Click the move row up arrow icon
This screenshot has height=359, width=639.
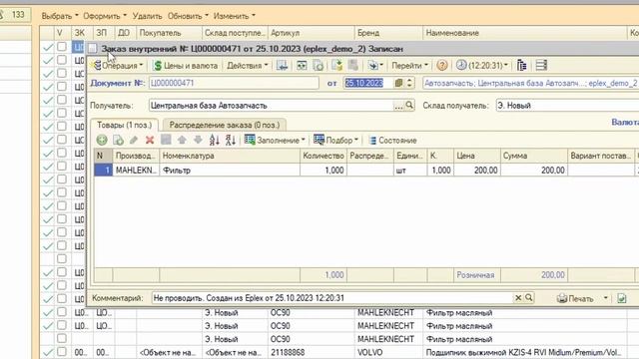coord(182,141)
